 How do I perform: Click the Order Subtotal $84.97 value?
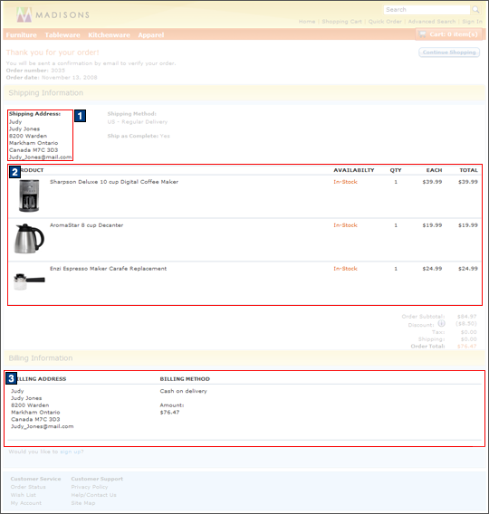467,317
